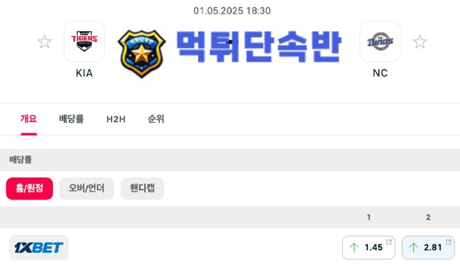Open the KIA Tigers team logo
This screenshot has height=265, width=460.
[84, 41]
